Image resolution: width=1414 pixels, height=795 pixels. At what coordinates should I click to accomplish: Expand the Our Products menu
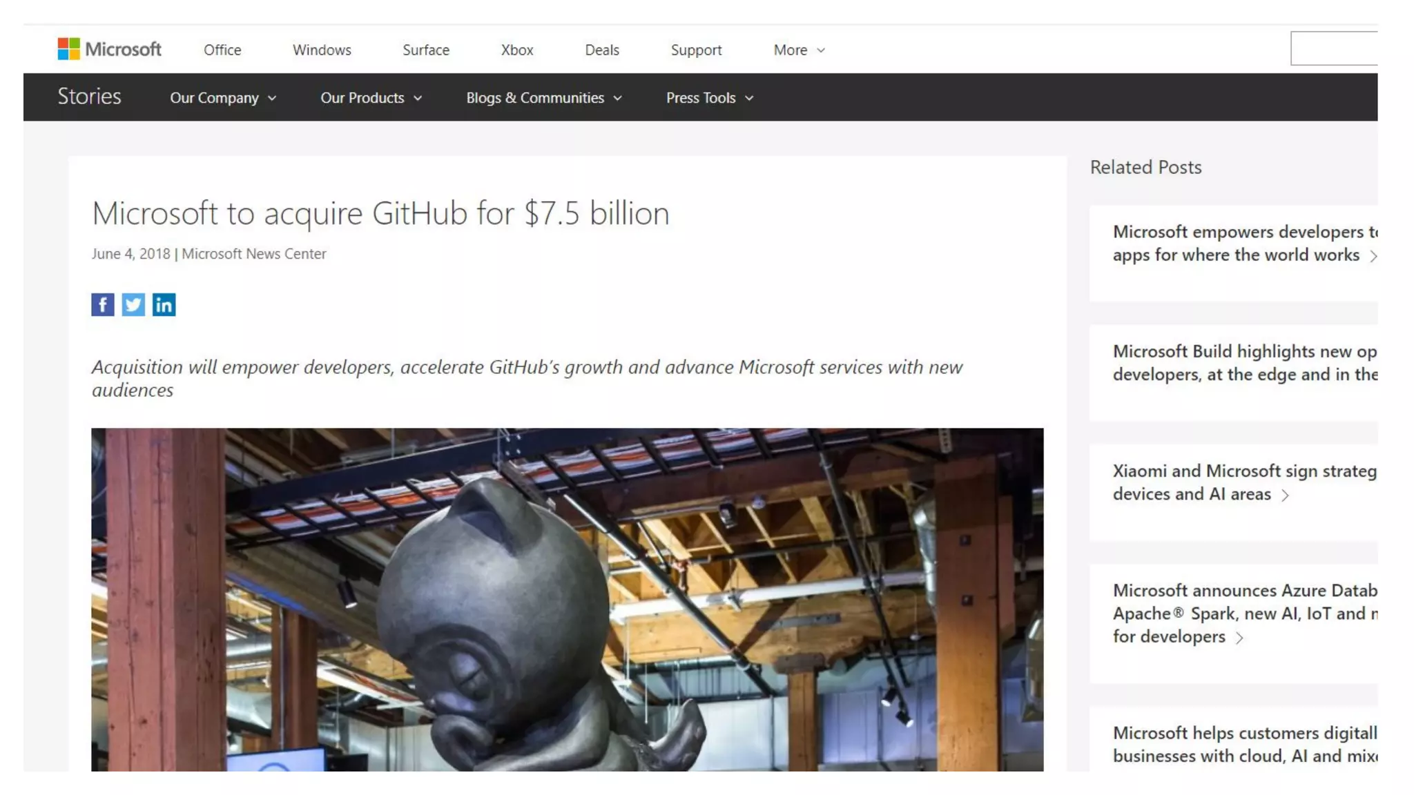[371, 98]
